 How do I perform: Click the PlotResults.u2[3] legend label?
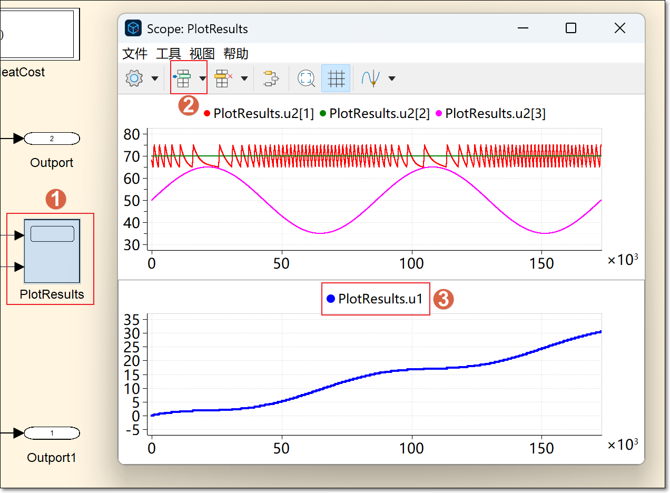coord(495,113)
